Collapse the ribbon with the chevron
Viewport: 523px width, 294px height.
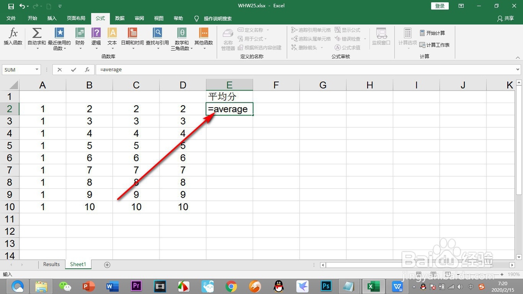click(x=518, y=58)
